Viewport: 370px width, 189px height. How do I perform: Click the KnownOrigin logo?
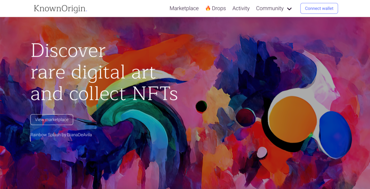[60, 9]
